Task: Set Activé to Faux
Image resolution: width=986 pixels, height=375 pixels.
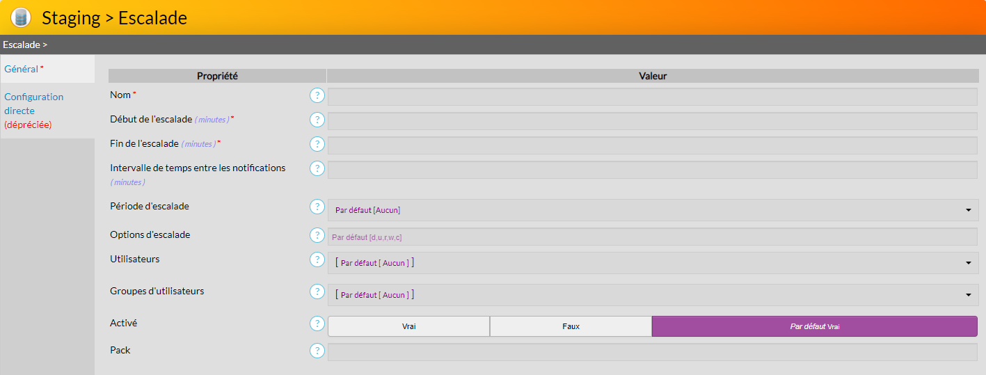Action: [571, 326]
